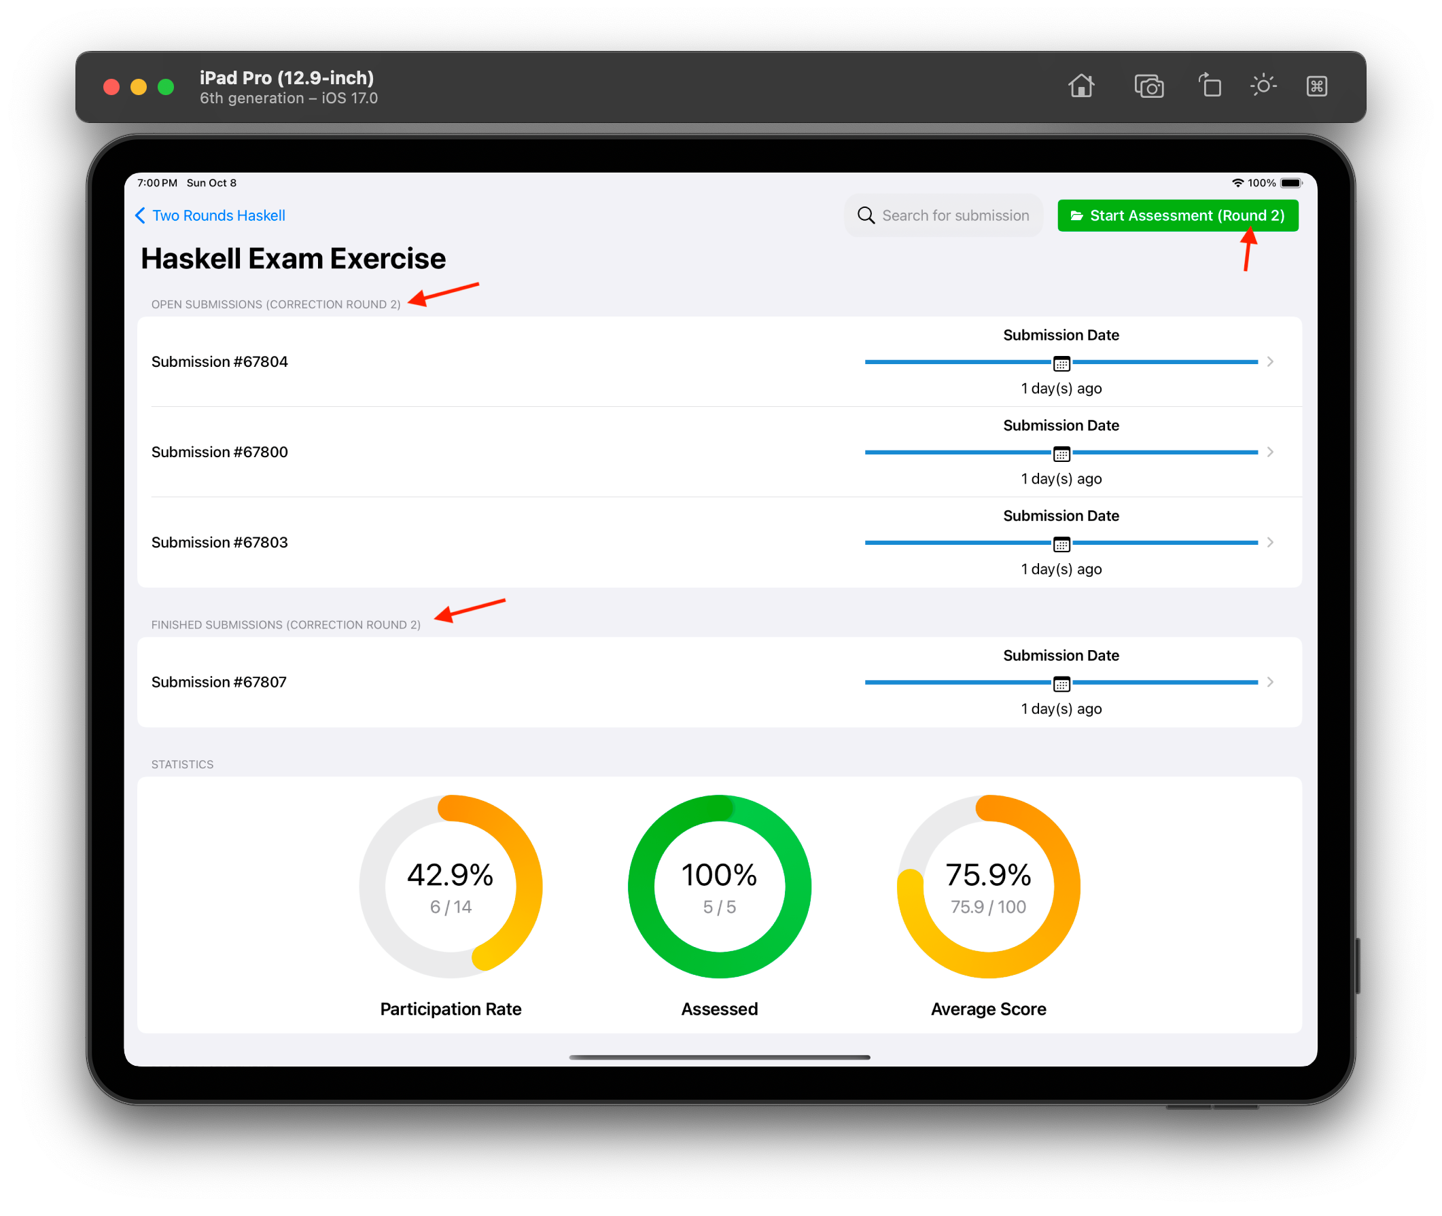This screenshot has height=1216, width=1442.
Task: Zoom the simulator with green button
Action: (x=166, y=87)
